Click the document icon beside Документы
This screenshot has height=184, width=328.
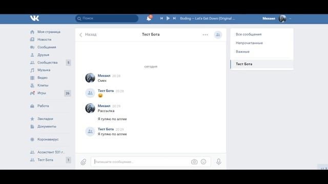pos(32,126)
